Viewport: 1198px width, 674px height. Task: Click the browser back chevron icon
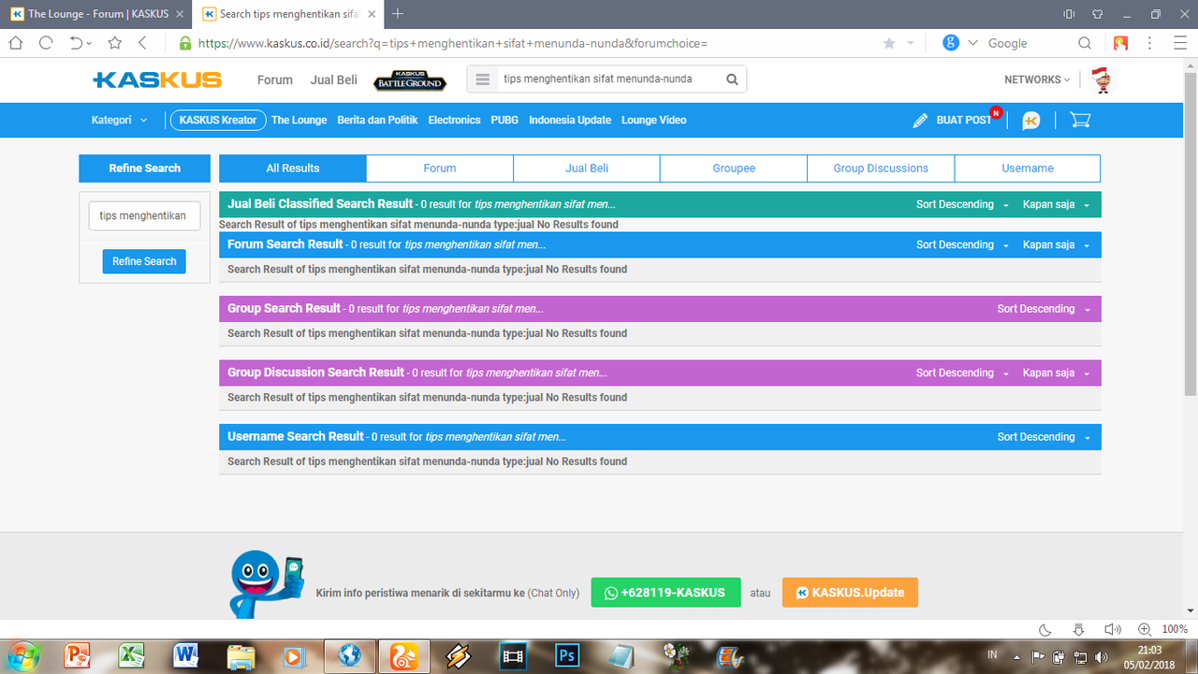142,43
